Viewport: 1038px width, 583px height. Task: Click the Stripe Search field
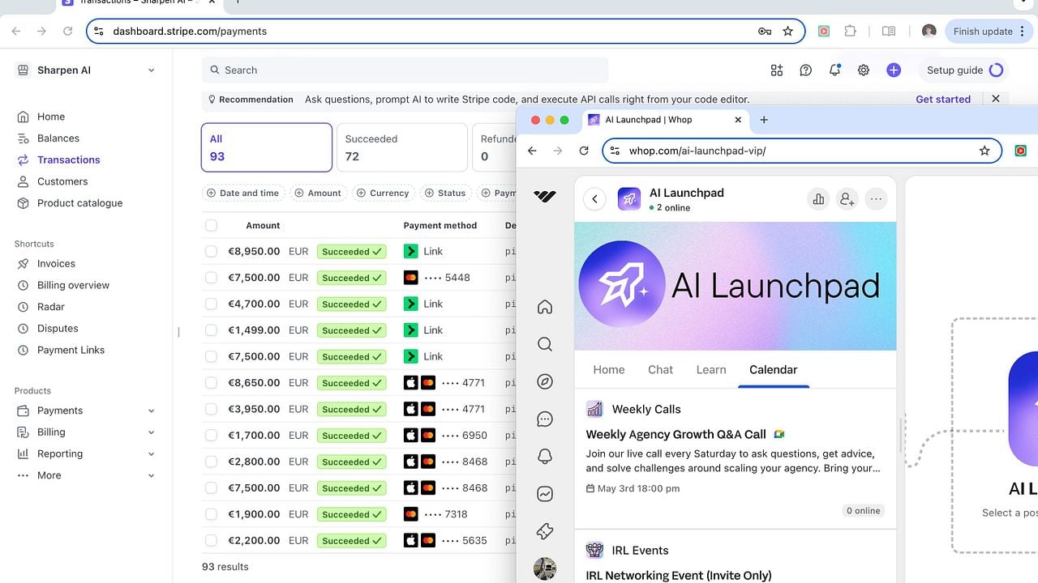pyautogui.click(x=405, y=70)
